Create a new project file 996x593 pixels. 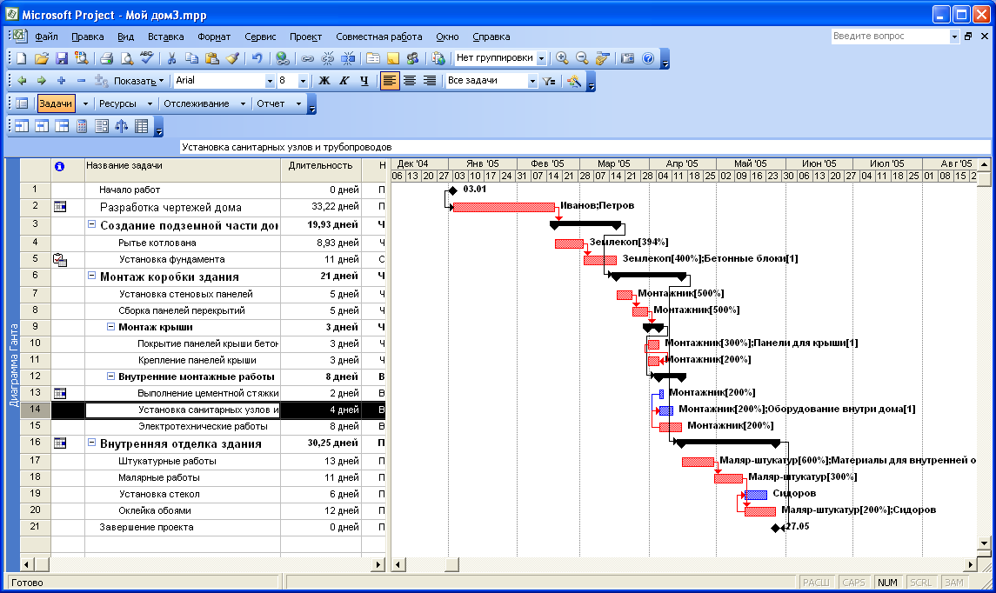22,58
